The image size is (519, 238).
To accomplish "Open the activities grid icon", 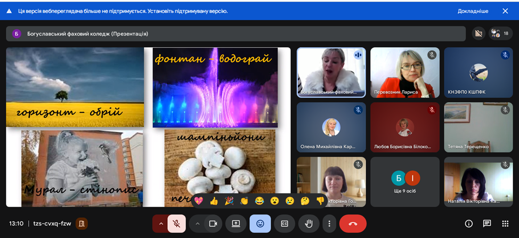I will [x=505, y=224].
